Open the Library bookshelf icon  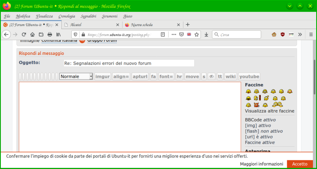tap(59, 35)
